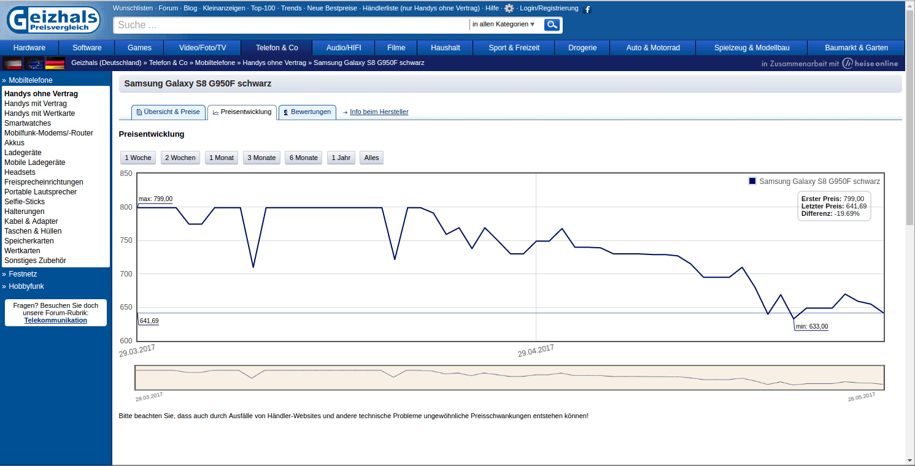Show all price history with Alles
Image resolution: width=915 pixels, height=466 pixels.
coord(372,158)
